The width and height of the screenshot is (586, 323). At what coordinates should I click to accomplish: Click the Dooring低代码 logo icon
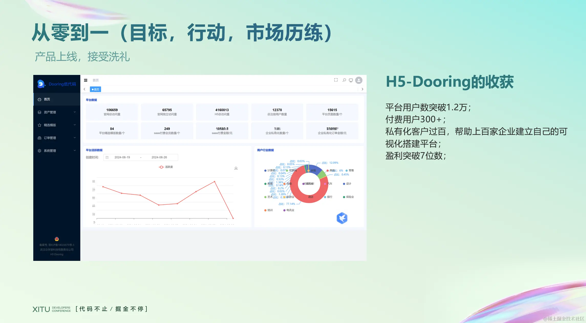41,84
